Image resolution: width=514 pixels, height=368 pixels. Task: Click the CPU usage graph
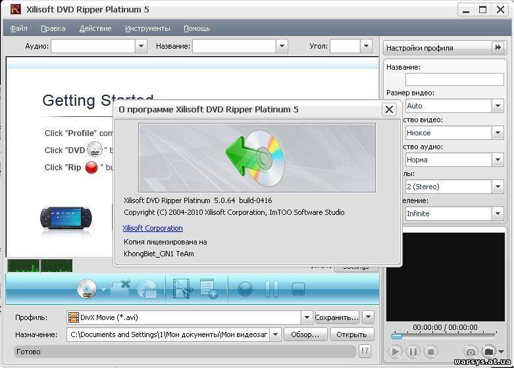pos(39,265)
